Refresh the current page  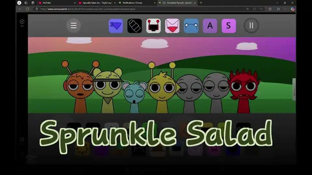pyautogui.click(x=28, y=9)
